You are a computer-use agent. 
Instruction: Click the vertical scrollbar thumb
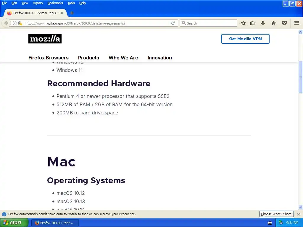pyautogui.click(x=301, y=77)
